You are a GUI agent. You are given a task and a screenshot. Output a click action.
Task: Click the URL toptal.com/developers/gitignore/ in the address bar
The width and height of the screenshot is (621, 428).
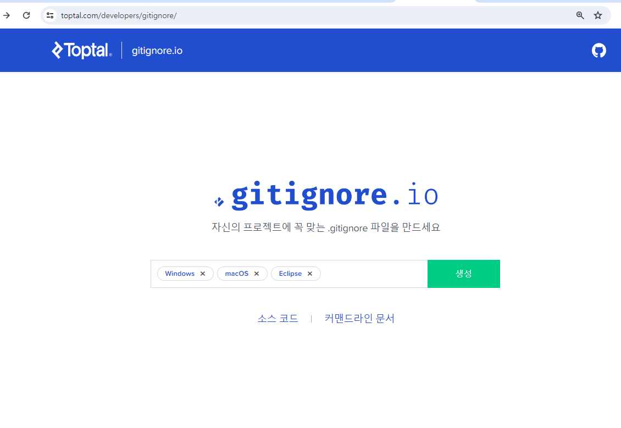(119, 15)
